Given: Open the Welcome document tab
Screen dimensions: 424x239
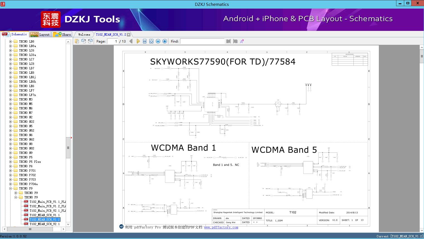Looking at the screenshot, I should click(x=84, y=35).
